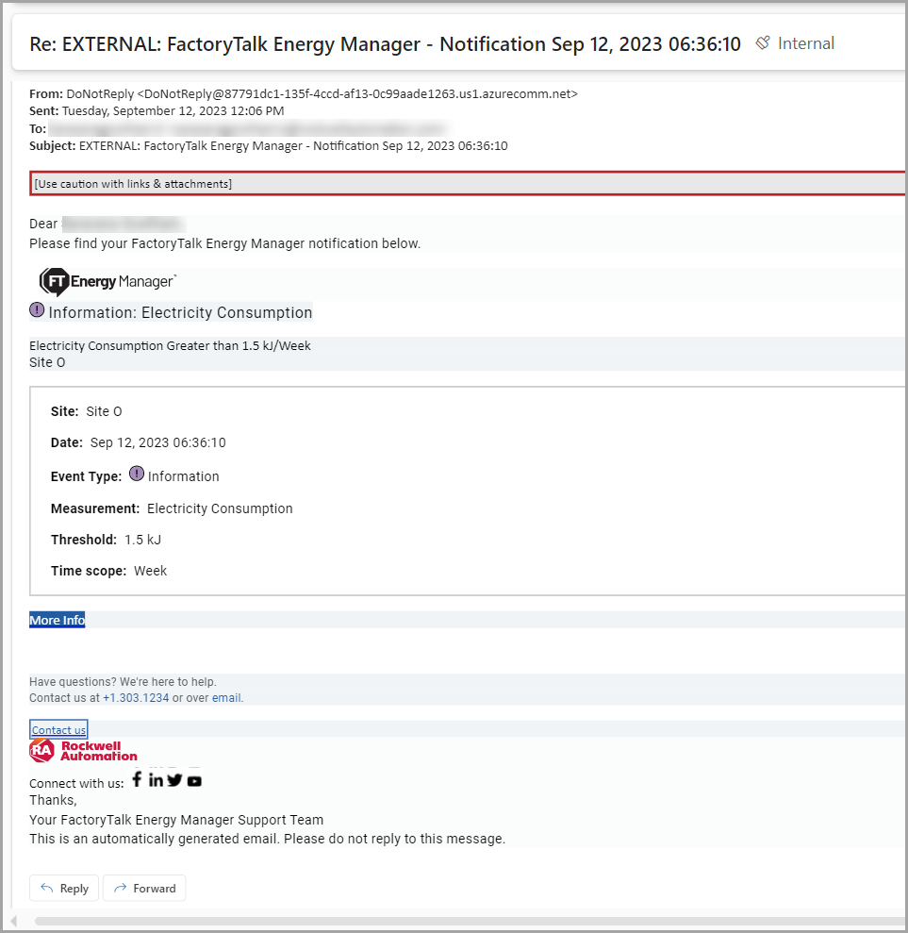908x933 pixels.
Task: Click the Information event type icon
Action: tap(137, 475)
